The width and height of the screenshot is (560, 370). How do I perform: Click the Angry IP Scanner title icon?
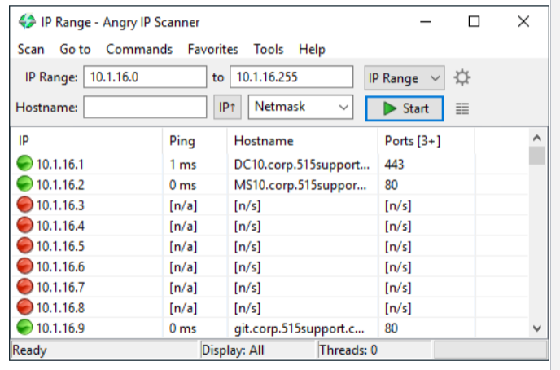coord(27,22)
